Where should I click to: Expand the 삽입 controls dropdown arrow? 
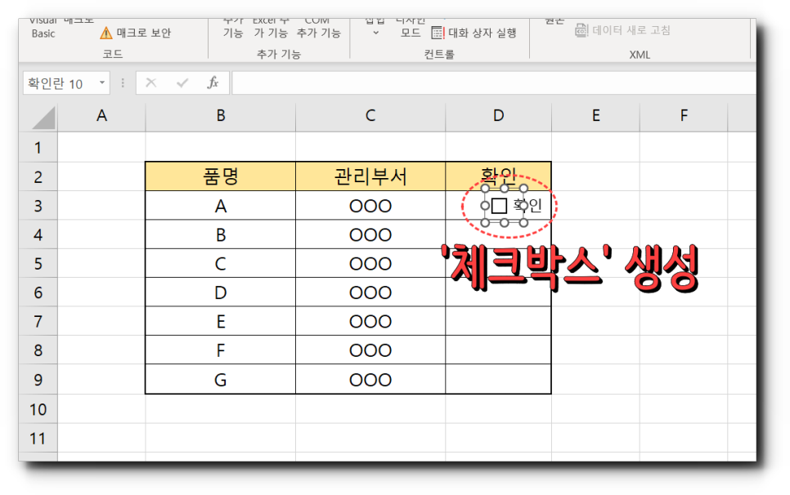click(375, 33)
